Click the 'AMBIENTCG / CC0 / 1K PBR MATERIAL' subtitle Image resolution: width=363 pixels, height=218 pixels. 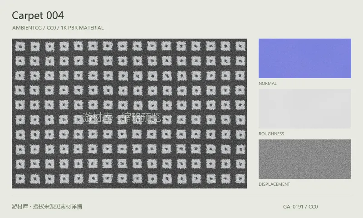(58, 28)
